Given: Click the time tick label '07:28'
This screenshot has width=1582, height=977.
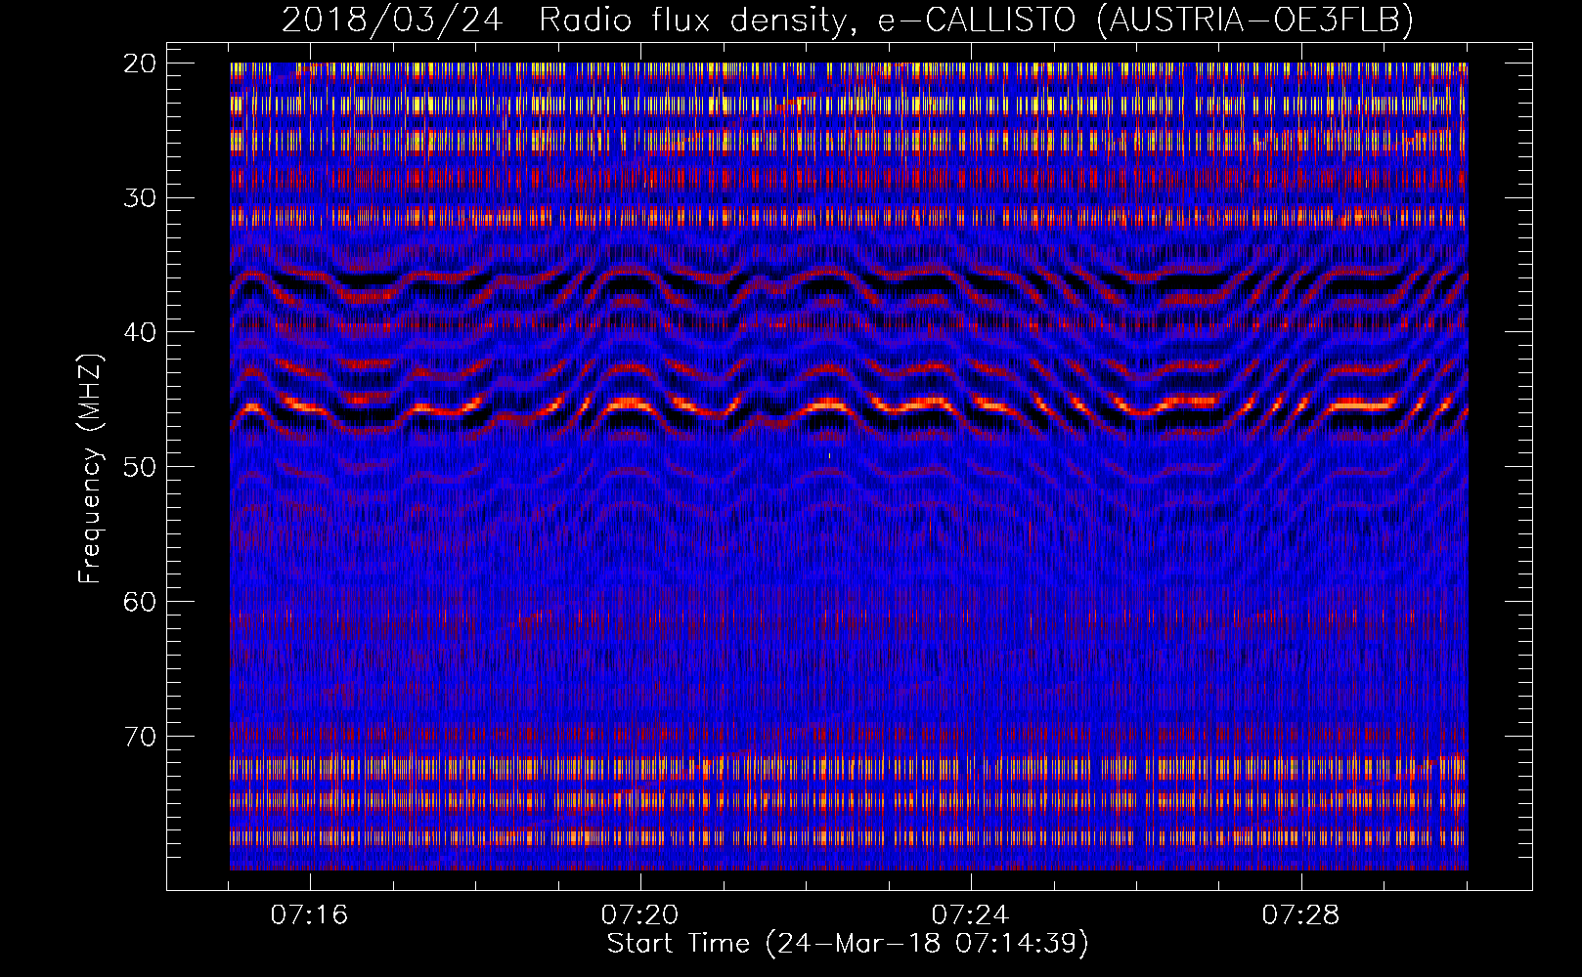Looking at the screenshot, I should (1301, 915).
